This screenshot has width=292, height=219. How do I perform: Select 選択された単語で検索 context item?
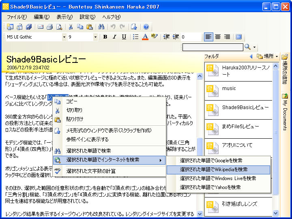[x=109, y=151]
